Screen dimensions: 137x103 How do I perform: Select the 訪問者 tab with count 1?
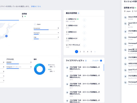point(24,15)
